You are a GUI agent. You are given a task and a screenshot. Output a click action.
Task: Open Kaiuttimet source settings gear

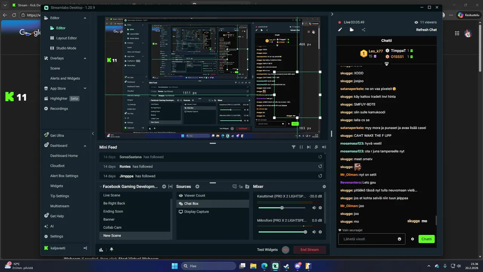pyautogui.click(x=320, y=208)
